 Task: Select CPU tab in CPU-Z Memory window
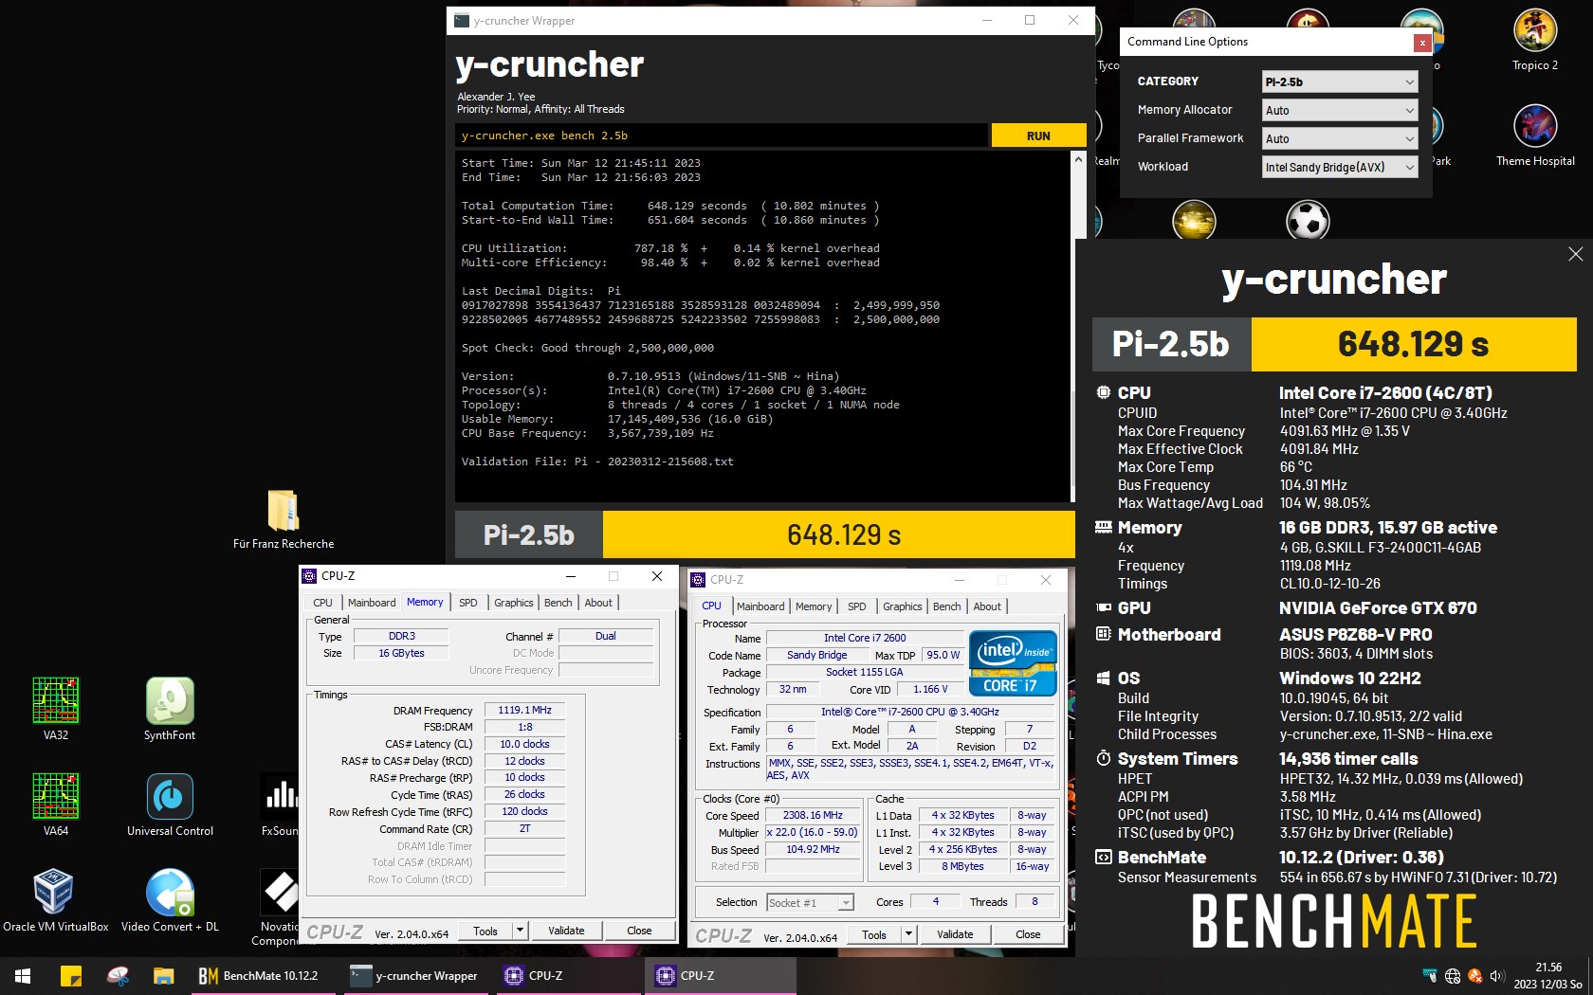[322, 603]
